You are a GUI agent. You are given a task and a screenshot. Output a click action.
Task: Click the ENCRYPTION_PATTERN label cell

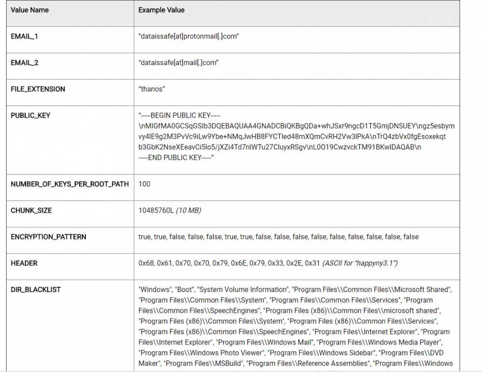click(49, 237)
